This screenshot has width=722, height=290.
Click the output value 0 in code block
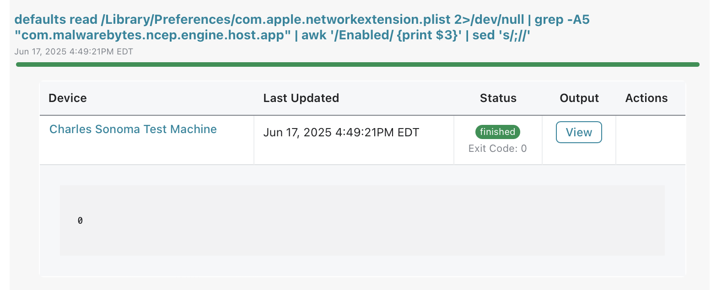click(x=80, y=220)
